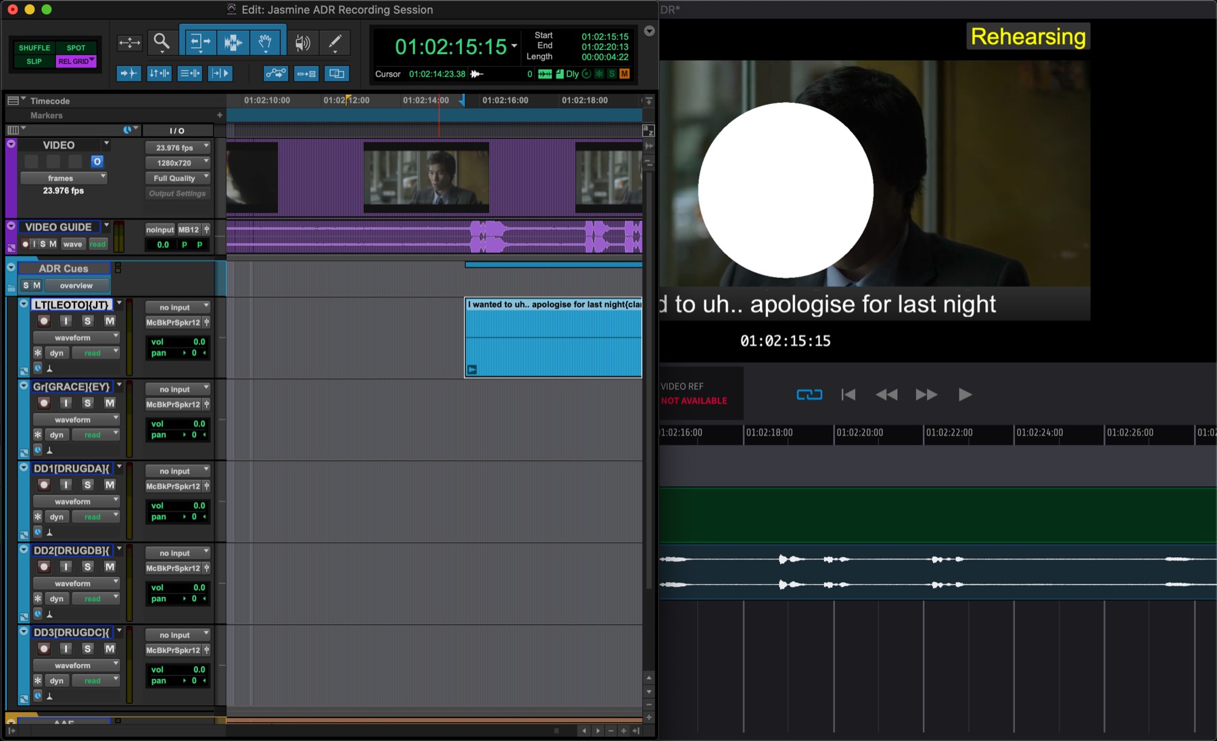The height and width of the screenshot is (741, 1217).
Task: Click freeze snowflake icon on DD1[DRUGDA] track
Action: [38, 517]
